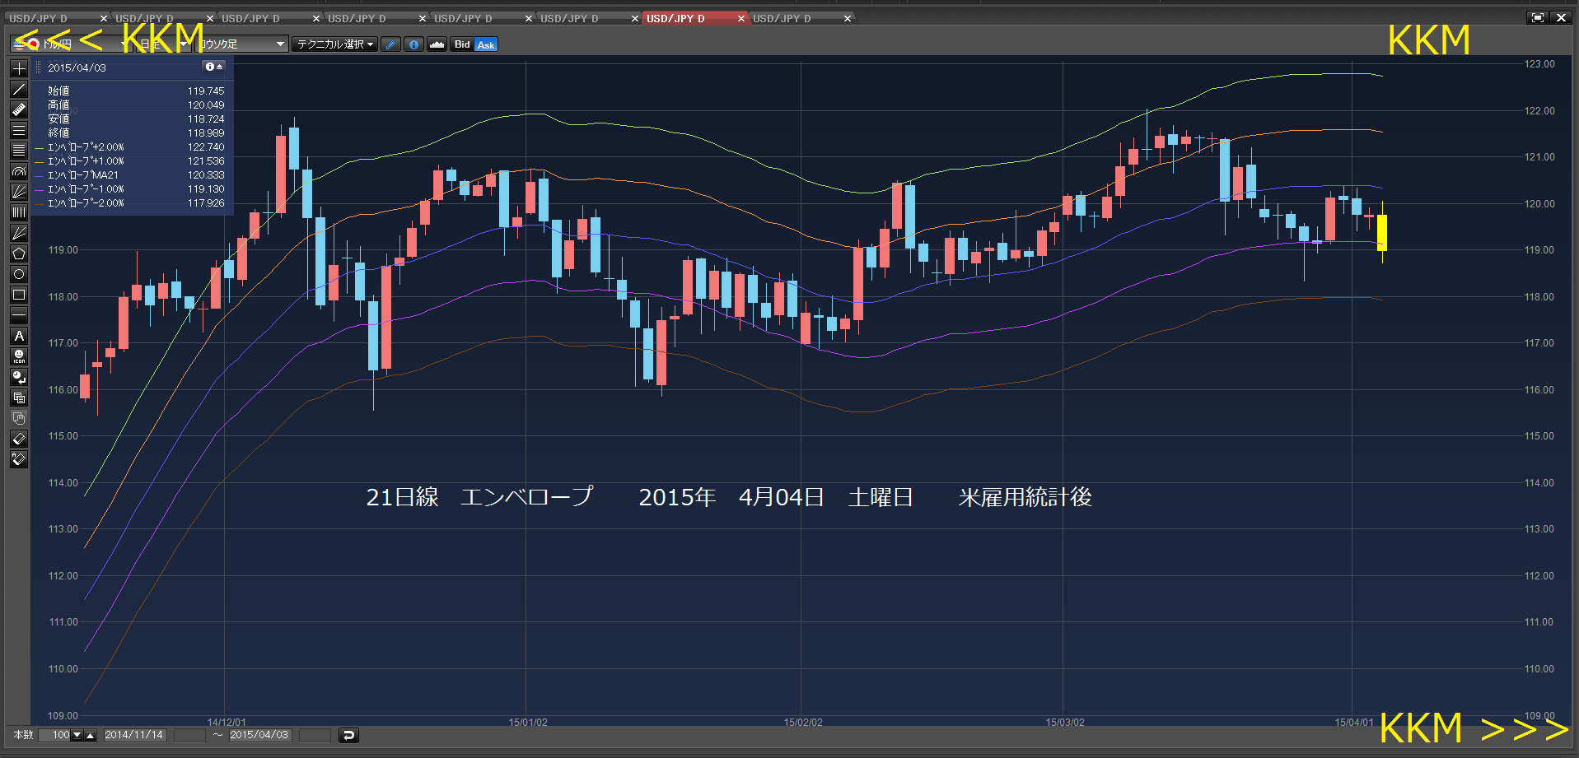Click the empty time field after start date
This screenshot has height=758, width=1579.
click(x=189, y=735)
